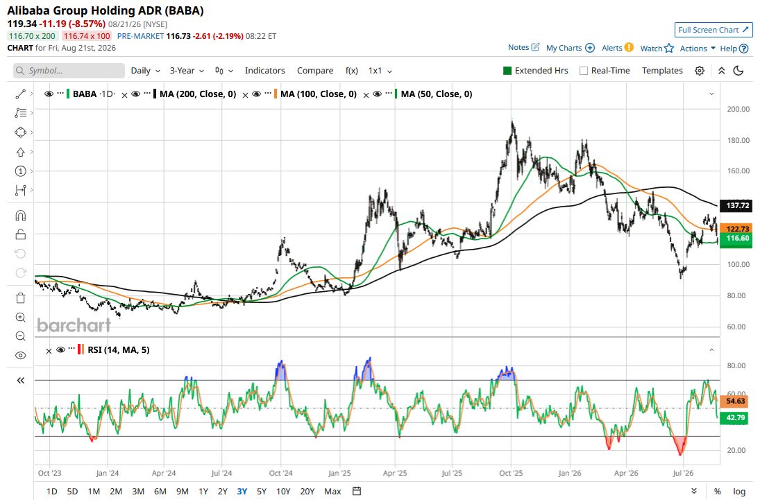Viewport: 760px width, 502px height.
Task: Zoom in on the chart
Action: coord(20,317)
